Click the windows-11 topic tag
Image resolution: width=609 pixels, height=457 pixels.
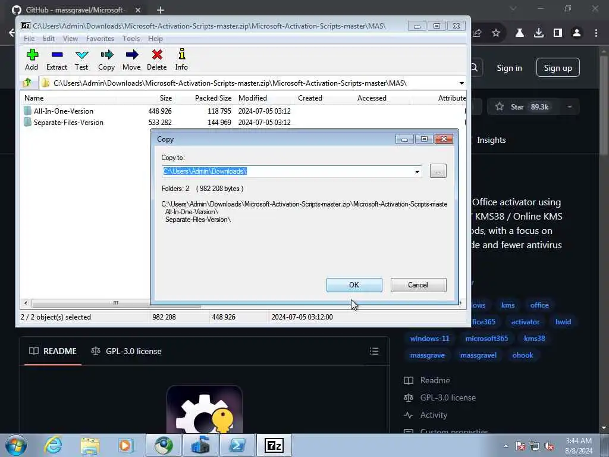(x=429, y=339)
